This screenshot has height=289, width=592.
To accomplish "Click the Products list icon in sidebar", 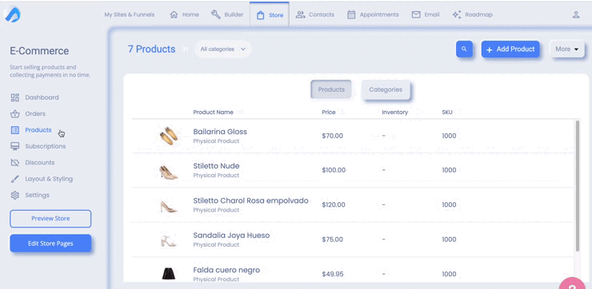I will tap(14, 130).
